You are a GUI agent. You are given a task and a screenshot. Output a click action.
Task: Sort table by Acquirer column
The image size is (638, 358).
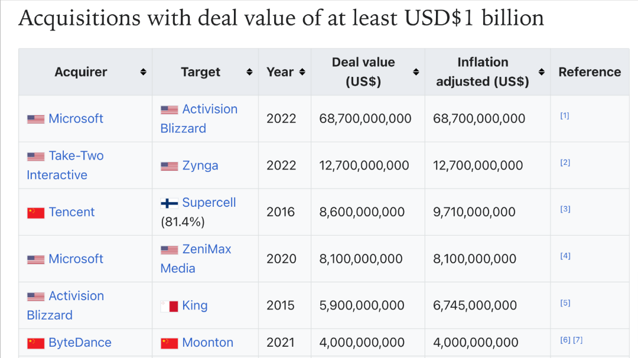coord(143,72)
